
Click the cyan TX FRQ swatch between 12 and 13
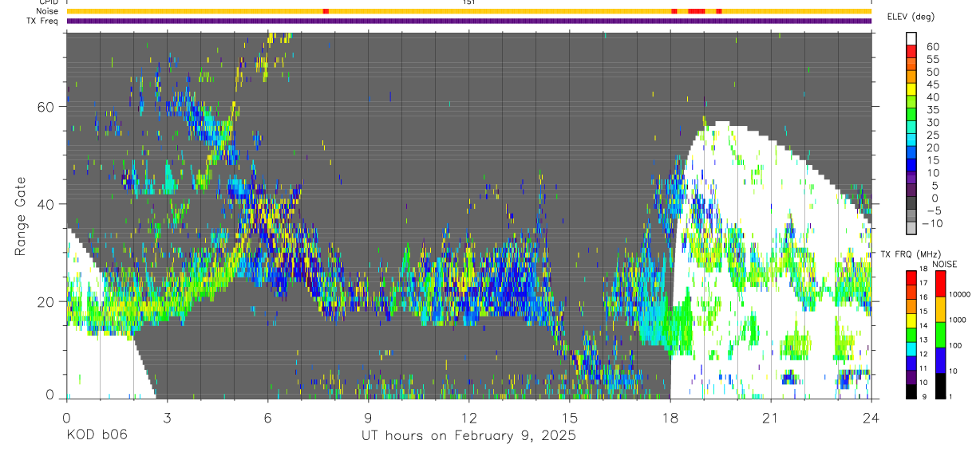[911, 349]
